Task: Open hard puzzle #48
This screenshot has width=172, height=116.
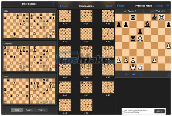Action: tap(108, 87)
